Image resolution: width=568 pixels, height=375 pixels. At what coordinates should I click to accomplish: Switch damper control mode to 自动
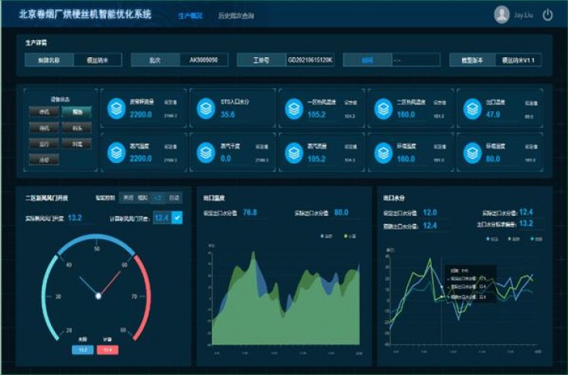tap(174, 197)
